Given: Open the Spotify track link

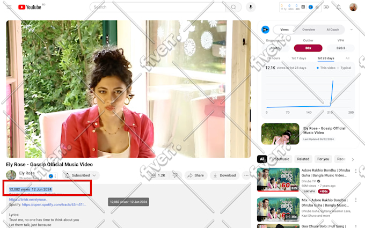Looking at the screenshot, I should 54,204.
